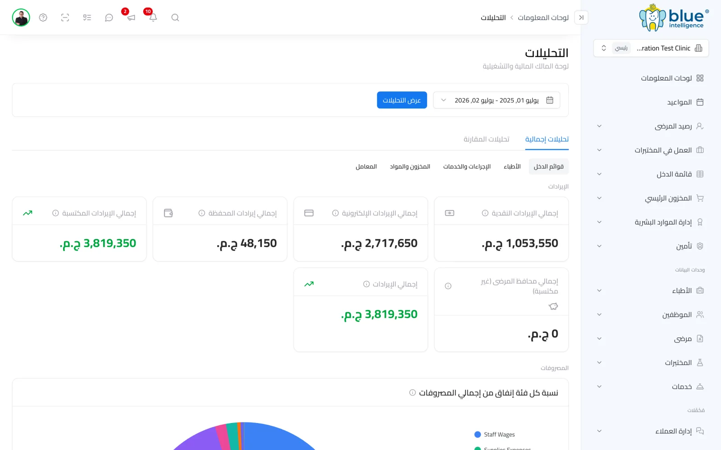Image resolution: width=721 pixels, height=450 pixels.
Task: Select الإجراءات والخدمات sub-tab
Action: (x=467, y=166)
